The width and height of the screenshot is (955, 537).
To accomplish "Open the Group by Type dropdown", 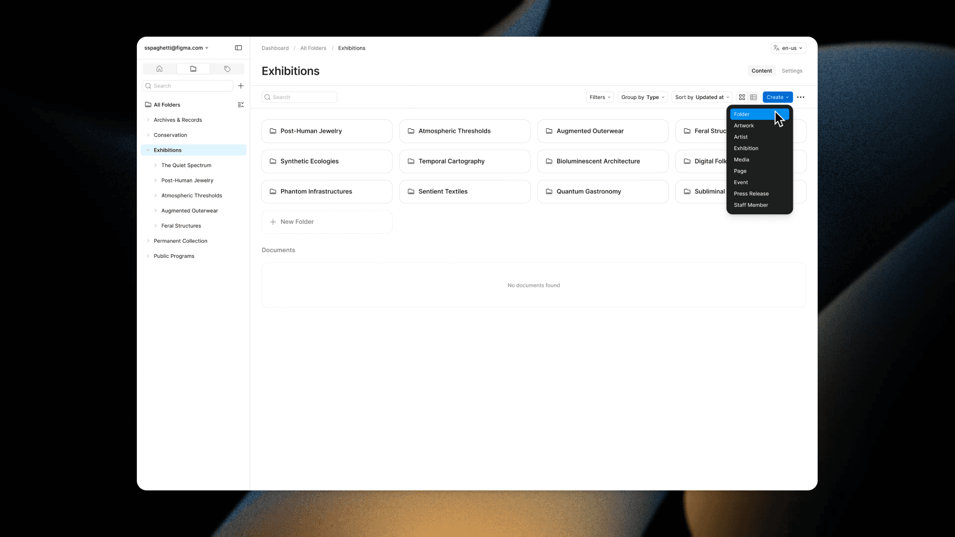I will click(643, 97).
